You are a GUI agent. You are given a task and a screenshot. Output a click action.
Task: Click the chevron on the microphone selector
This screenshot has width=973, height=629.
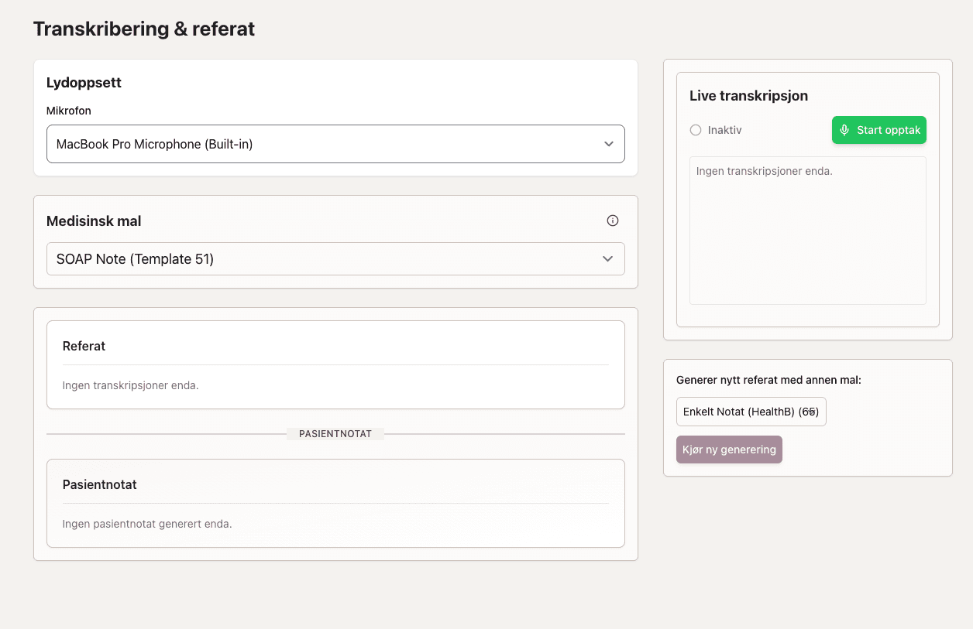click(x=609, y=144)
